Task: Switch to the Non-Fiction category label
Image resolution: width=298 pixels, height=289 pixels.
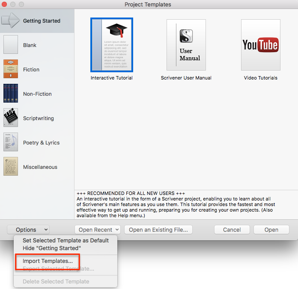Action: pos(37,94)
